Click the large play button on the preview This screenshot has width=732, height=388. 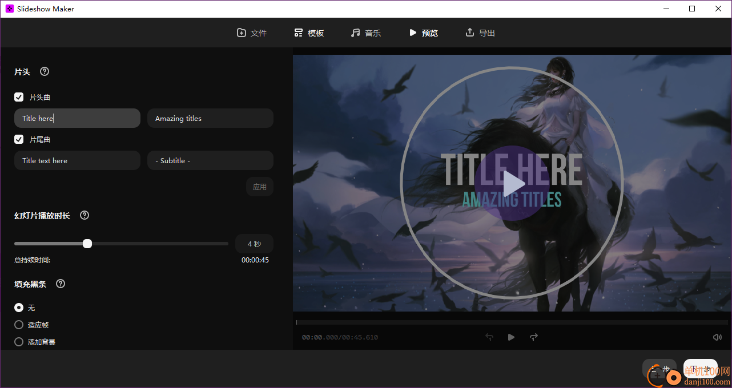(512, 183)
